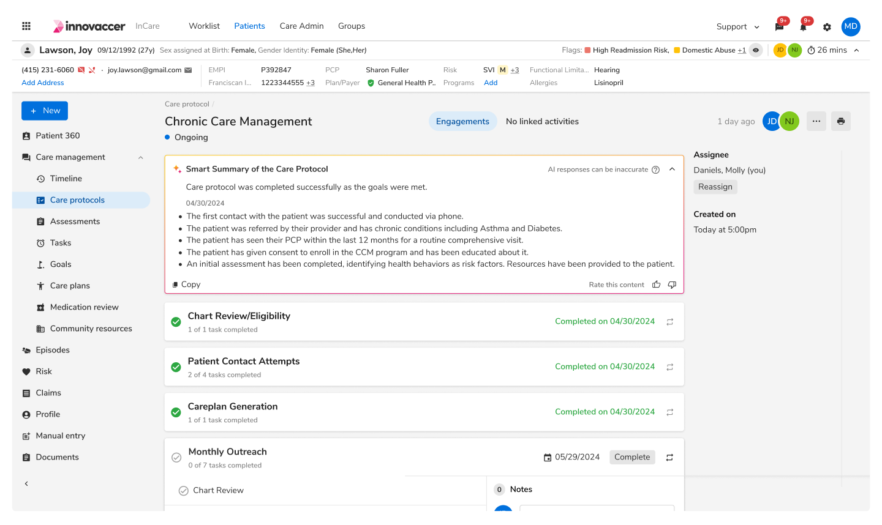Screen dimensions: 882x525
Task: Click the patient avatar icon beside Lawson, Joy
Action: 27,50
